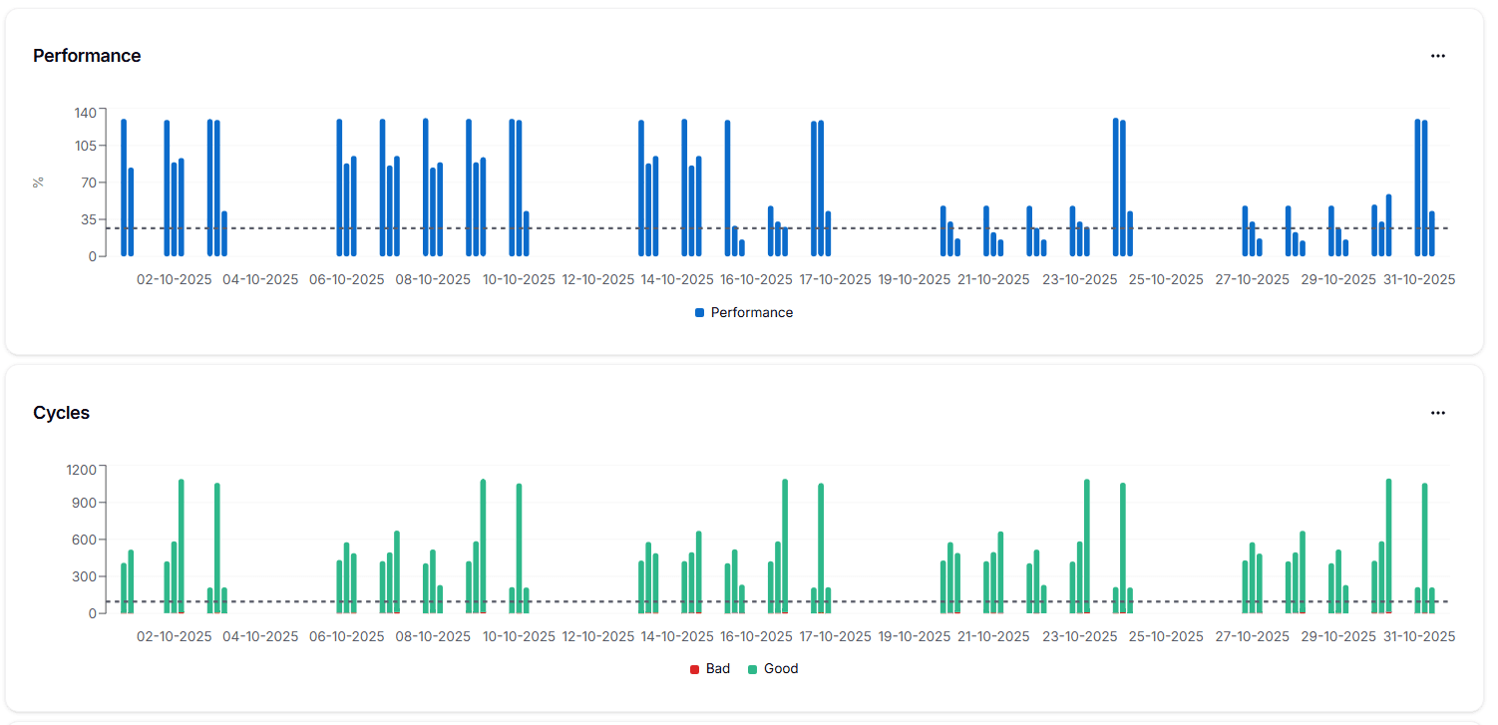Click the red Bad legend marker
The width and height of the screenshot is (1498, 725).
click(693, 668)
